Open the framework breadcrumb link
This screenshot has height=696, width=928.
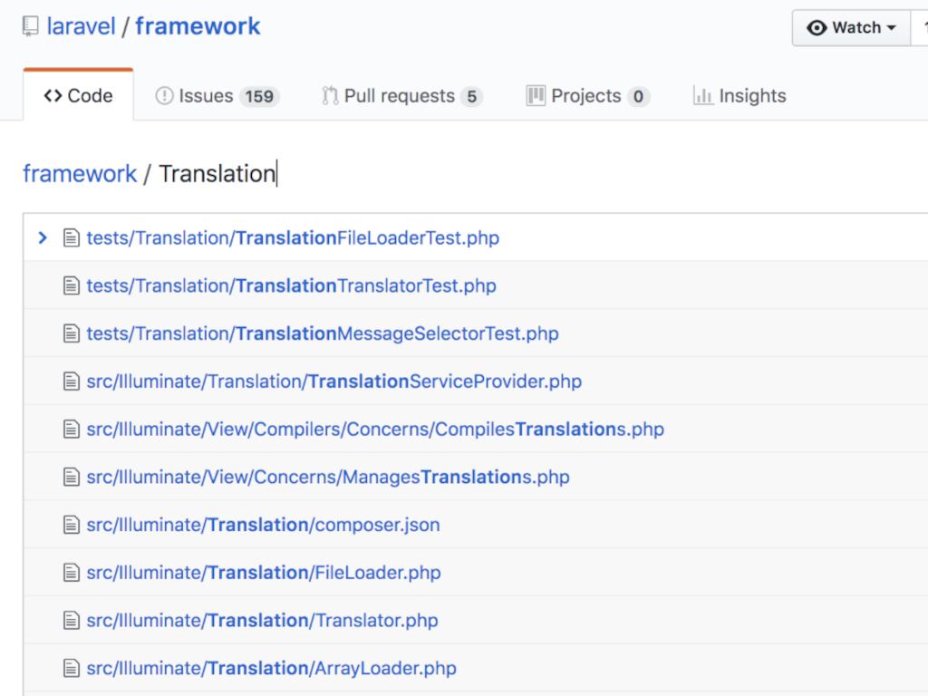tap(80, 174)
